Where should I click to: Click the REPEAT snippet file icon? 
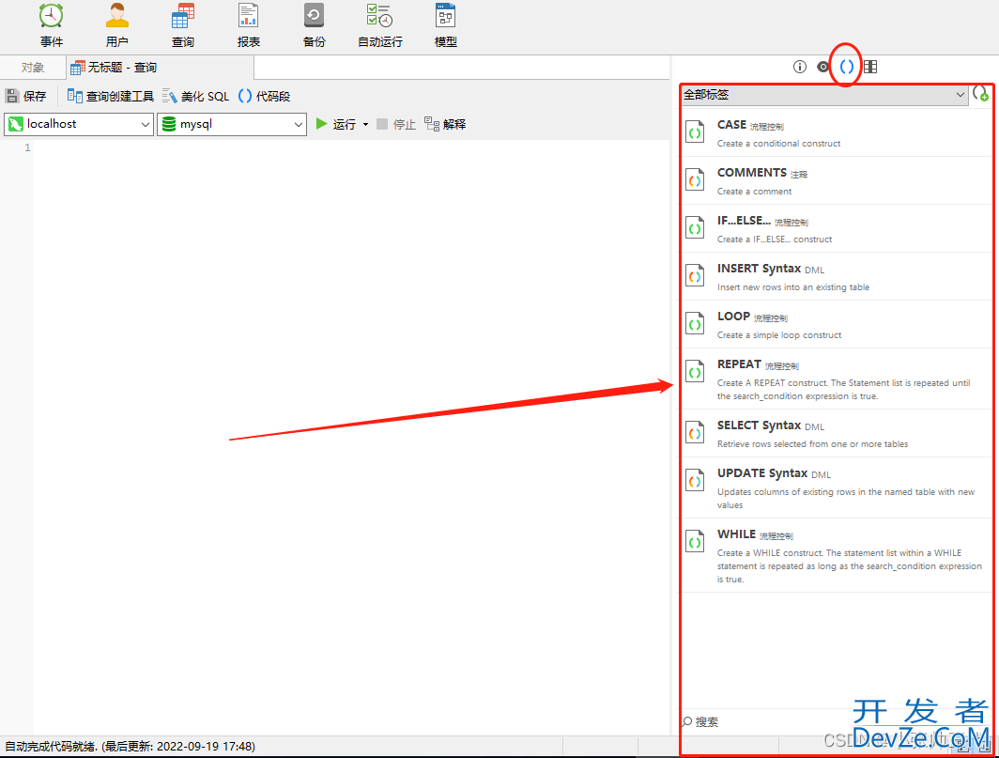pos(695,372)
